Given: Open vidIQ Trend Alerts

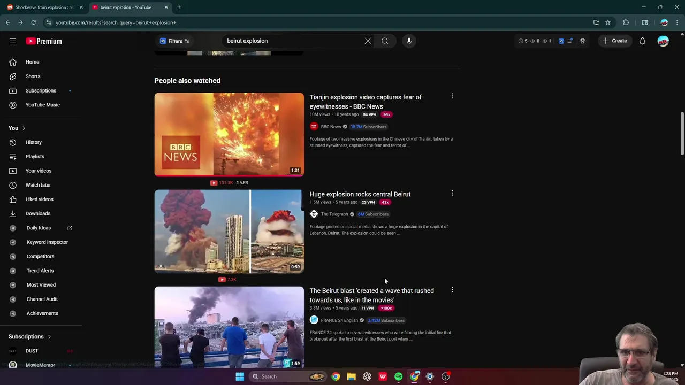Looking at the screenshot, I should (41, 271).
